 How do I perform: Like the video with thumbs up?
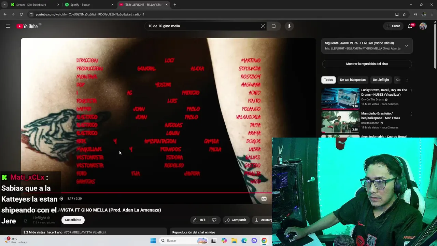pos(199,220)
